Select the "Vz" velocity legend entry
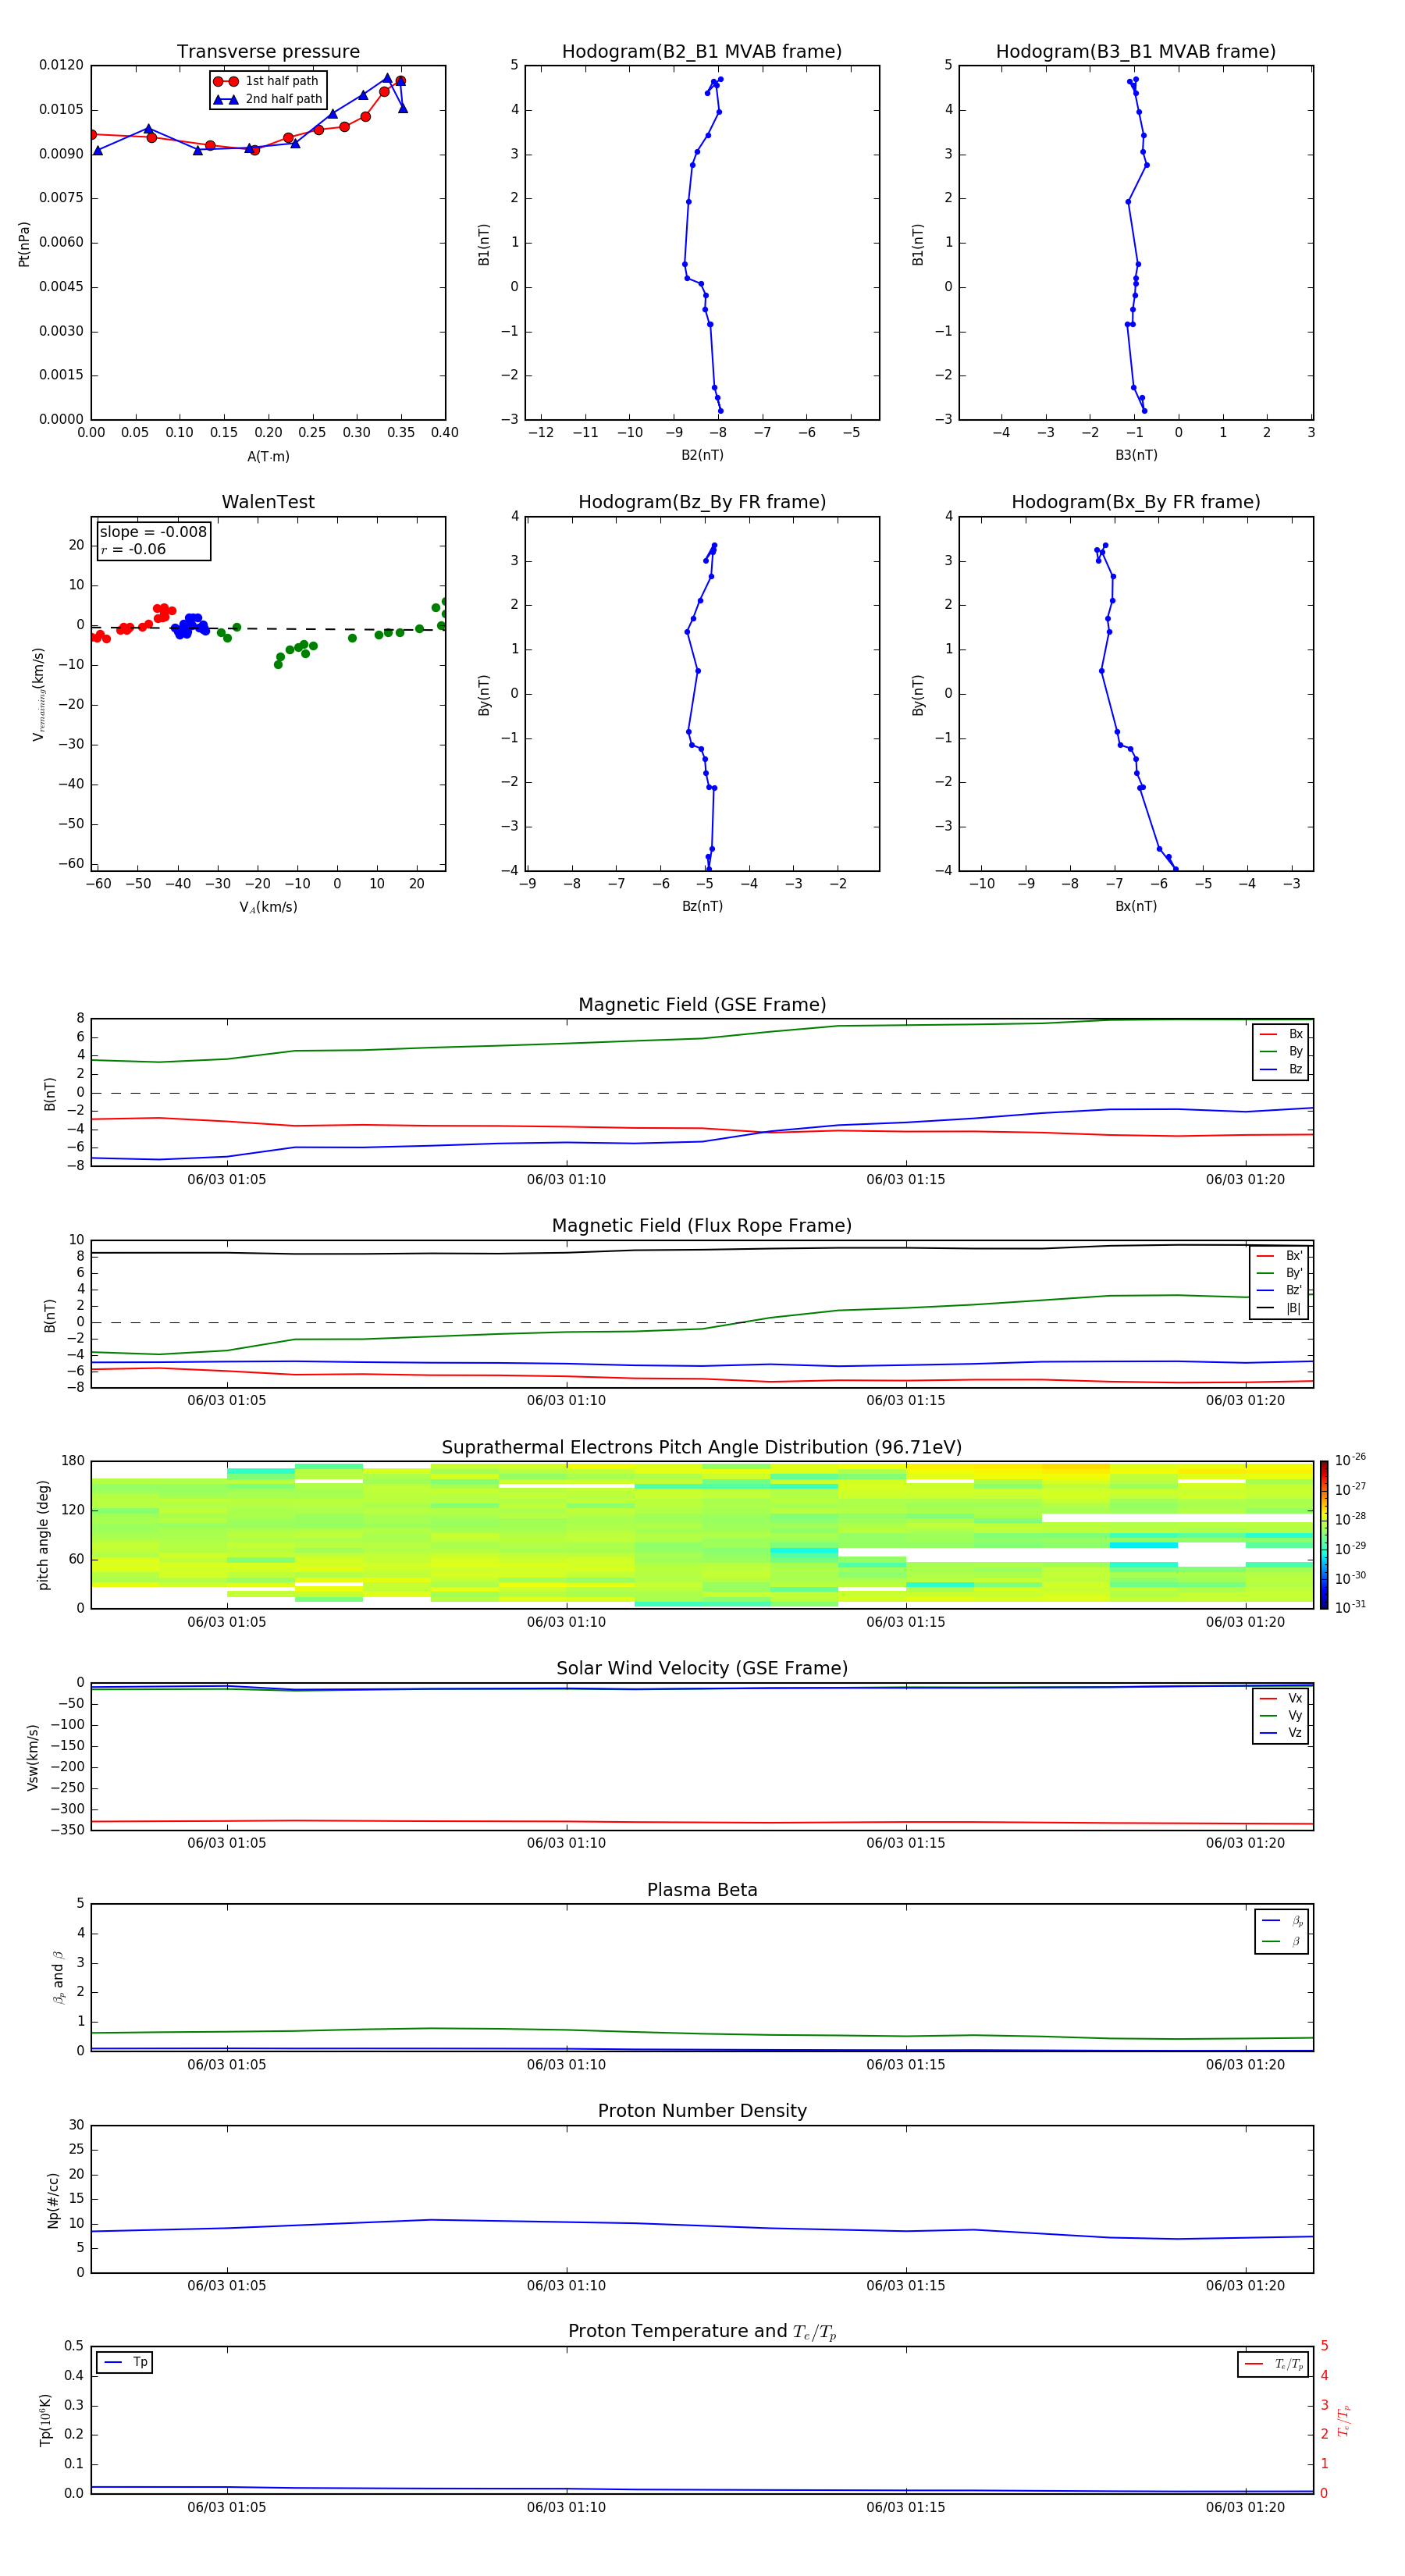This screenshot has width=1405, height=2576. point(1281,1733)
